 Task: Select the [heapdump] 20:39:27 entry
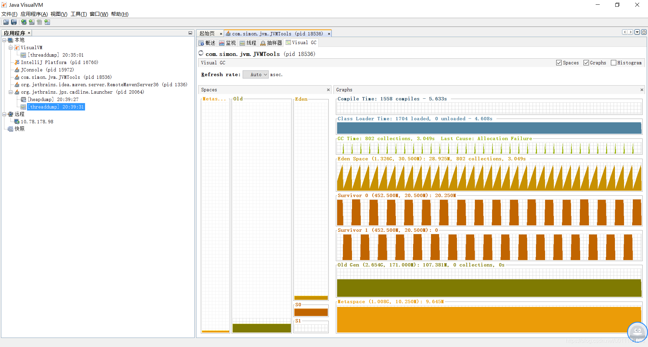click(x=53, y=99)
